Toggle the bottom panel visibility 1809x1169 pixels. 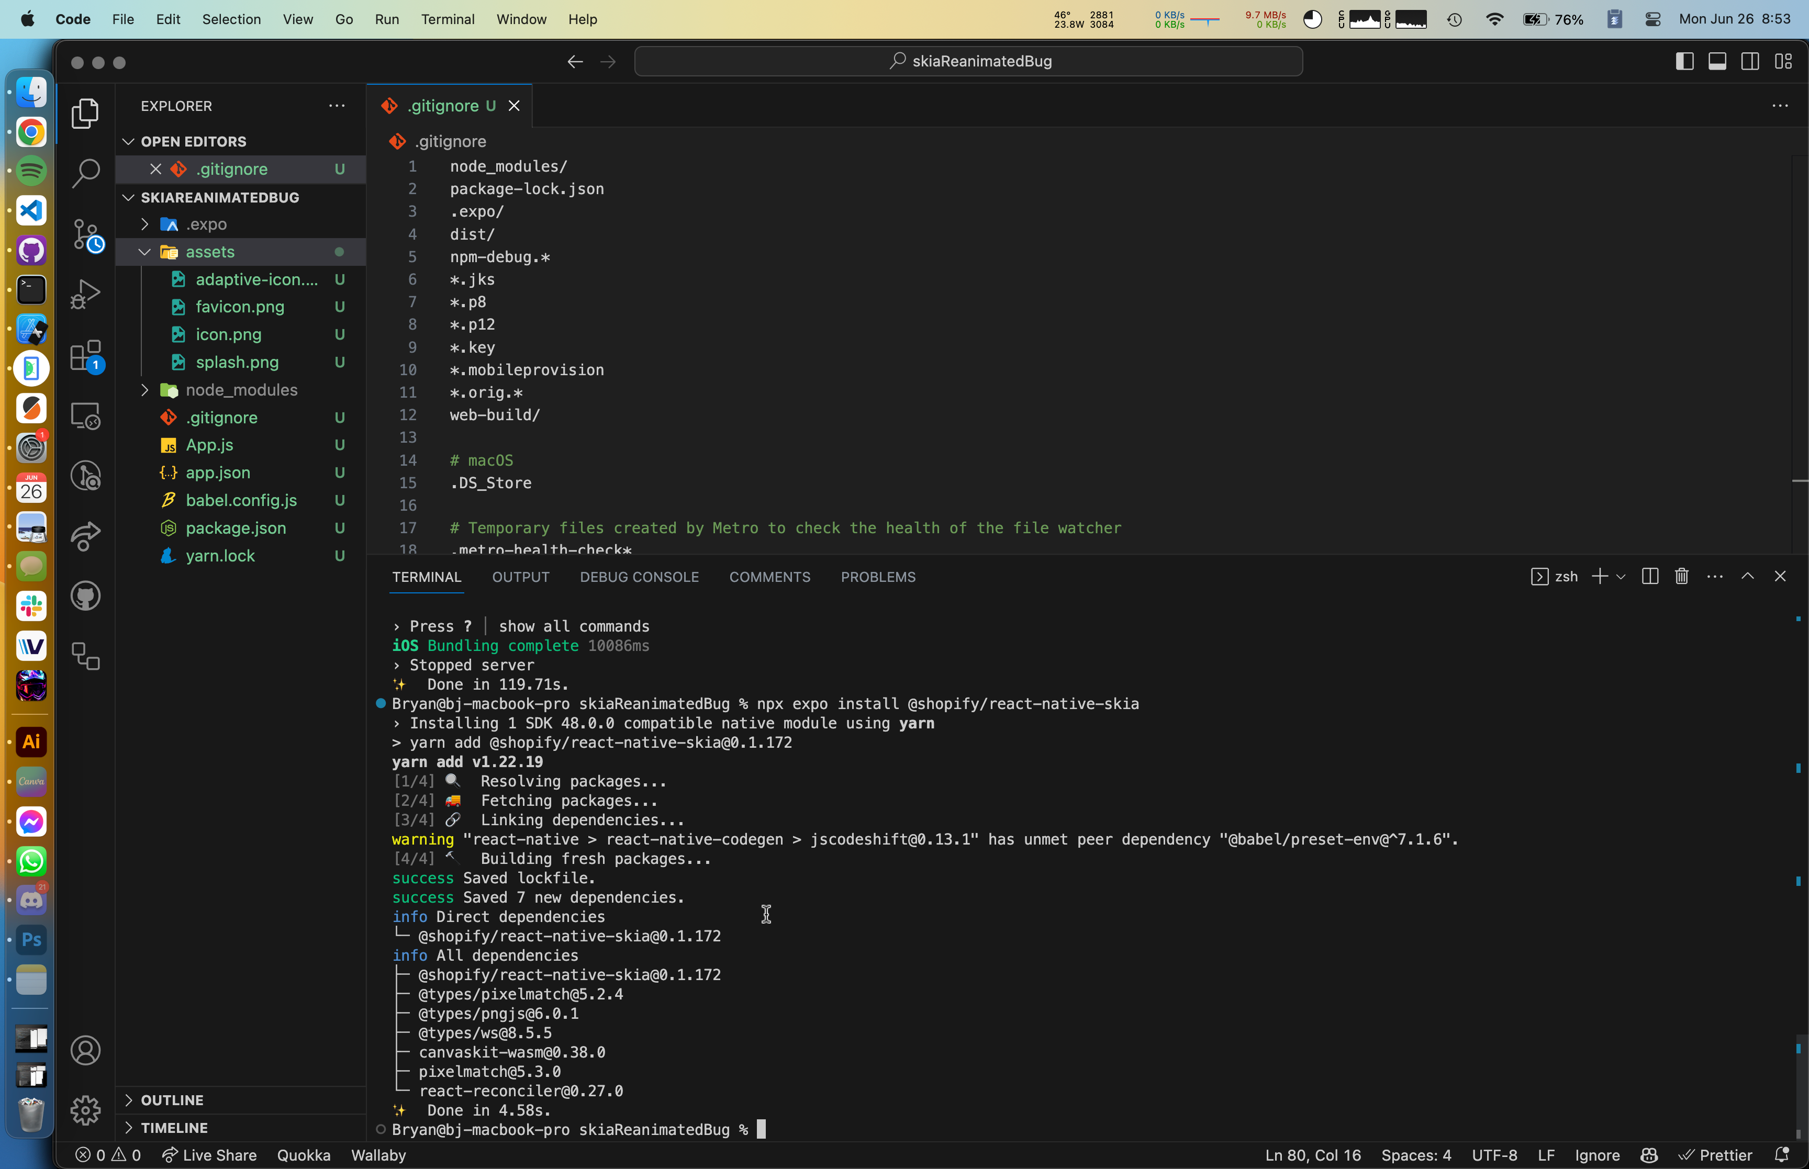click(x=1717, y=62)
